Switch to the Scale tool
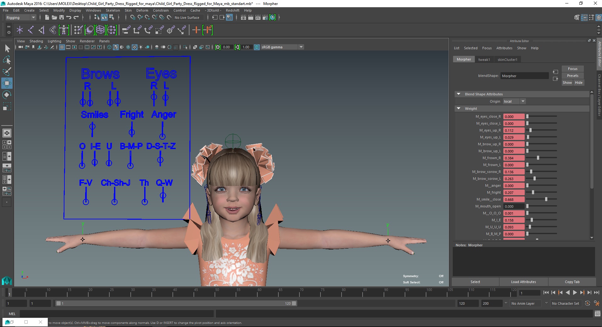Image resolution: width=602 pixels, height=327 pixels. coord(7,107)
